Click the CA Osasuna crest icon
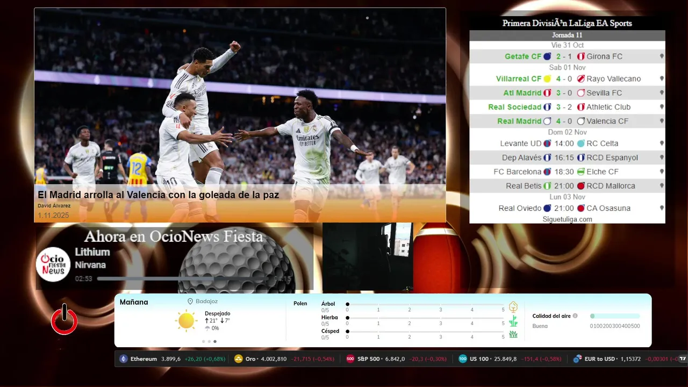 coord(580,208)
